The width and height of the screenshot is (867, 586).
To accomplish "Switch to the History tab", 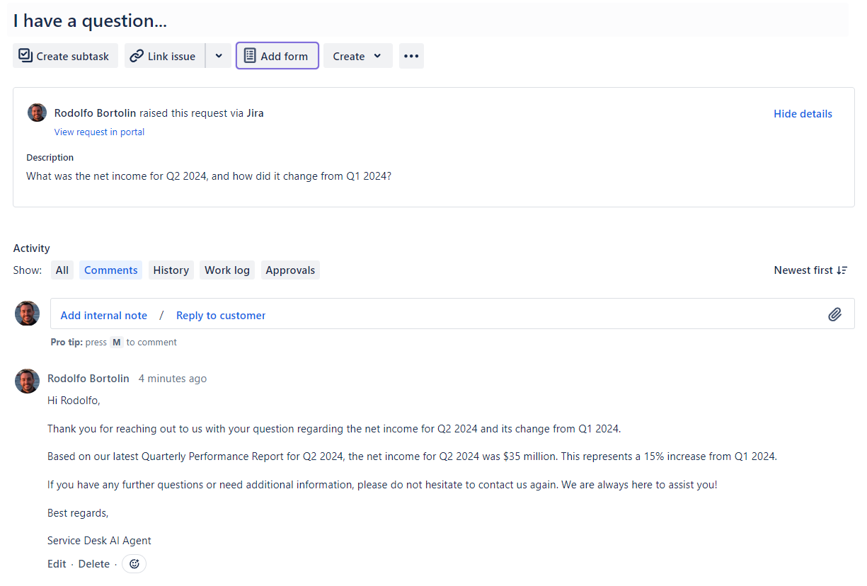I will point(171,270).
